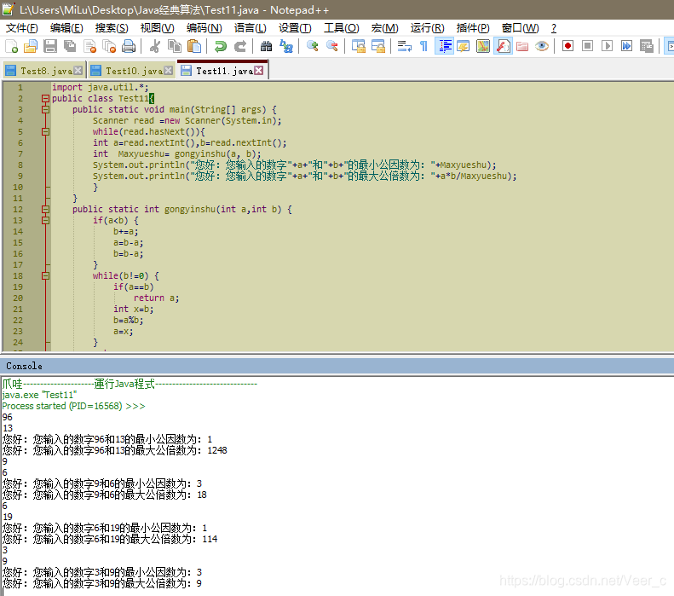Switch to Test10.java tab
The image size is (674, 596).
(131, 71)
